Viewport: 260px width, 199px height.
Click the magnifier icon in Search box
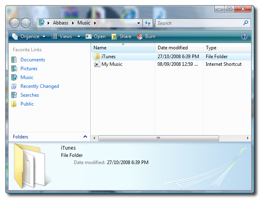tap(246, 23)
